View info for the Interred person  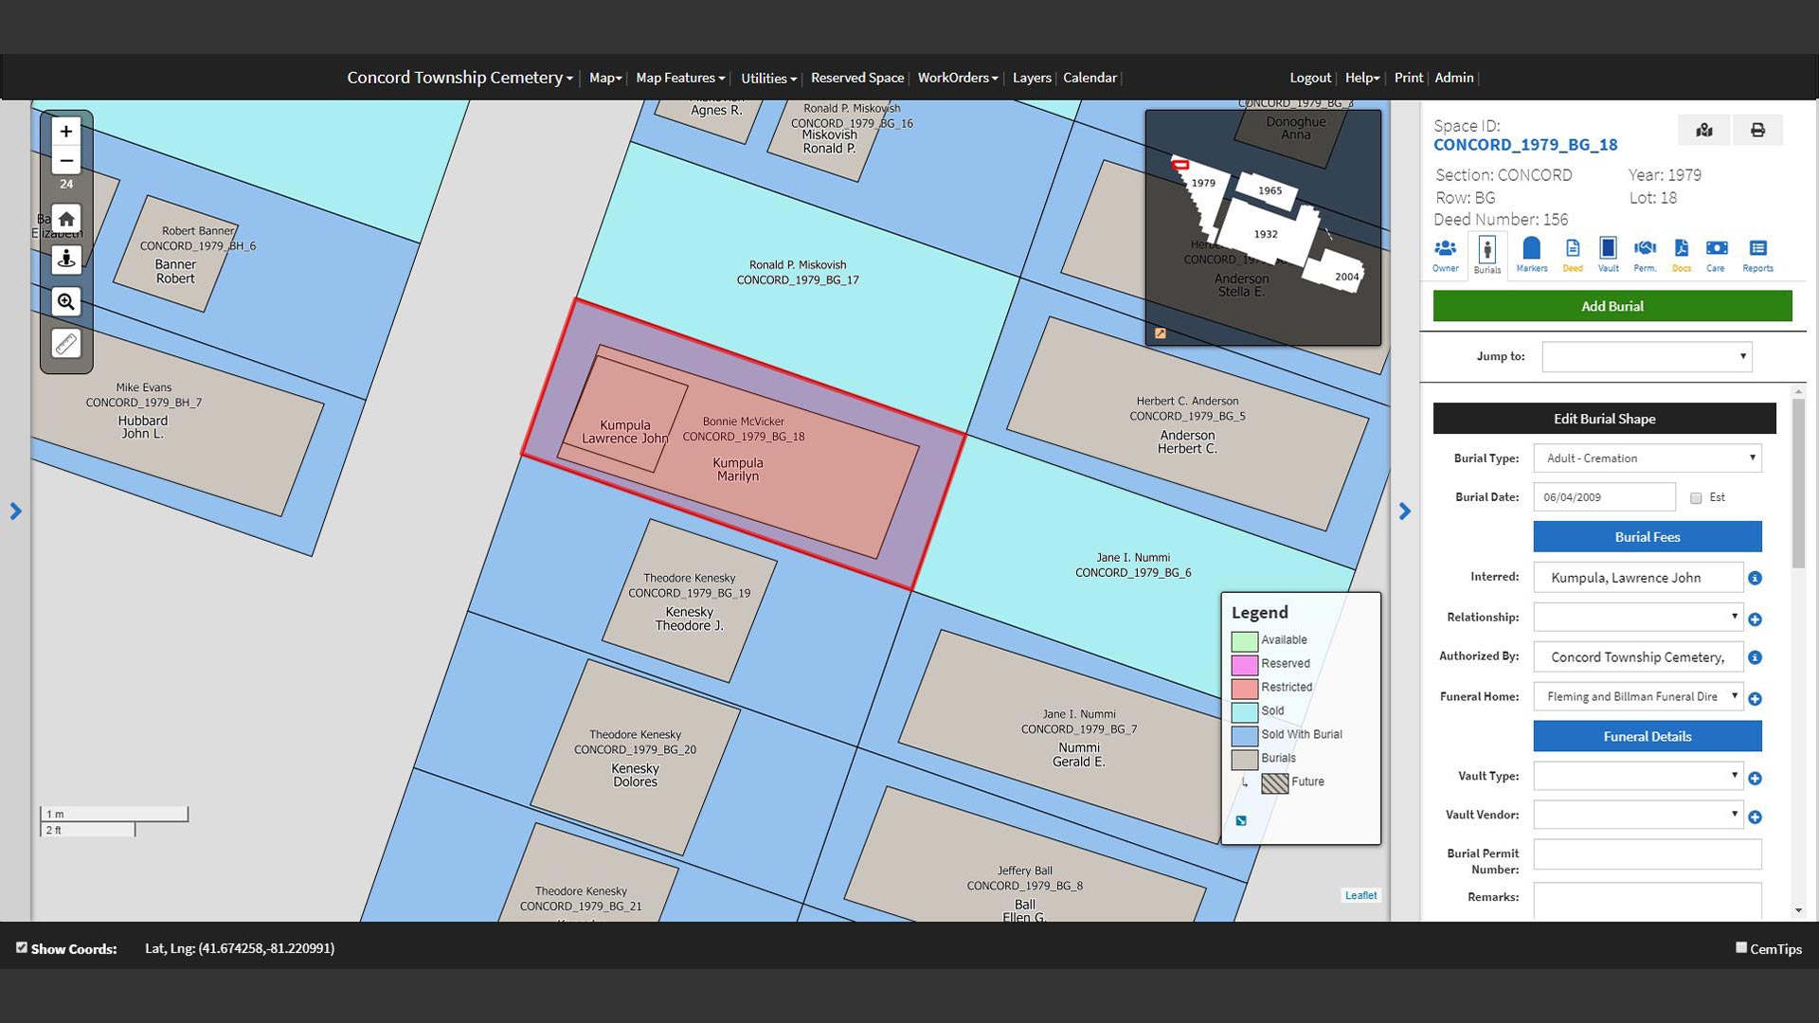coord(1755,578)
